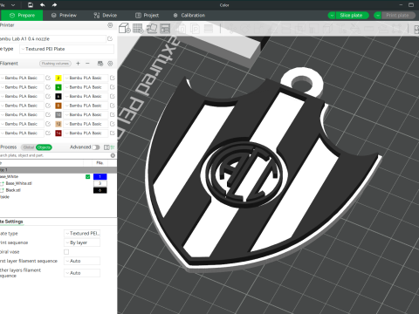Click the green filament swatch 4
419x314 pixels.
58,87
